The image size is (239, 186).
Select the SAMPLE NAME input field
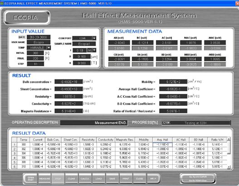[x=84, y=44]
